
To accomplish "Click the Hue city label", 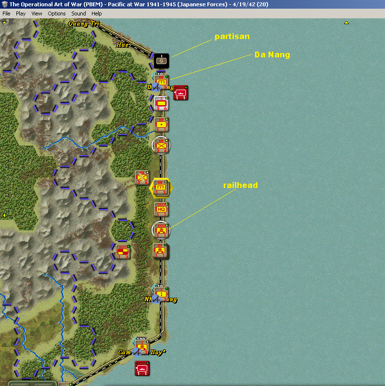I will click(122, 45).
